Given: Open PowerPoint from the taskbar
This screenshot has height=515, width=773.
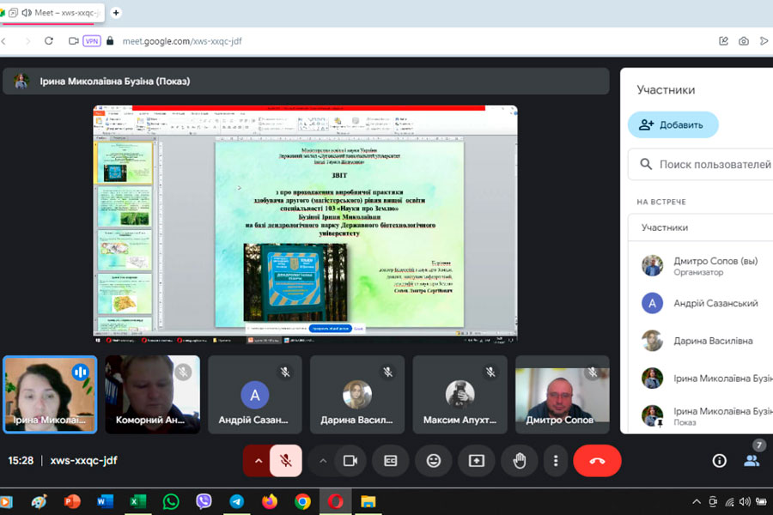Looking at the screenshot, I should [x=72, y=501].
